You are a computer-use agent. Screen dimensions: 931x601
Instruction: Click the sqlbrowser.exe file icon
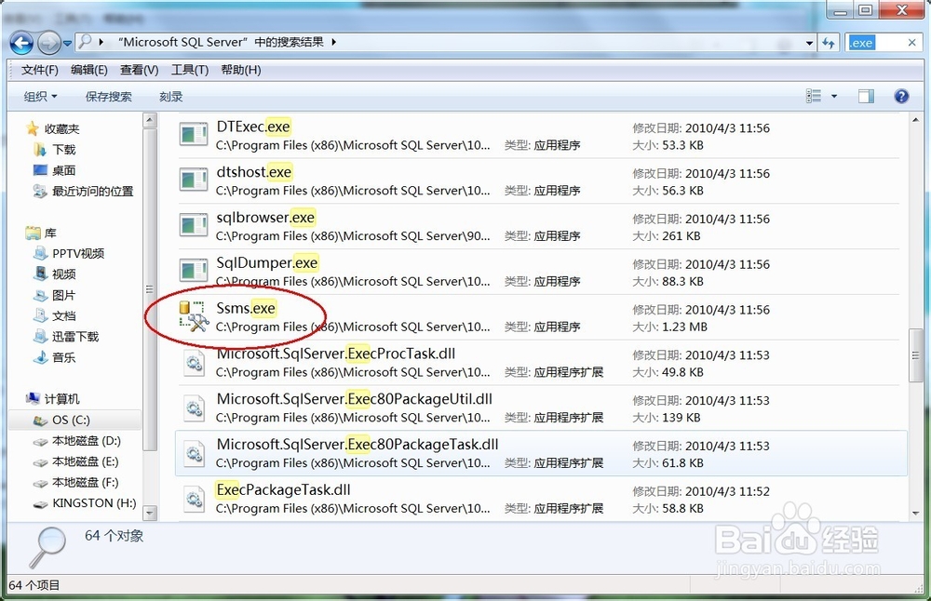[x=194, y=225]
